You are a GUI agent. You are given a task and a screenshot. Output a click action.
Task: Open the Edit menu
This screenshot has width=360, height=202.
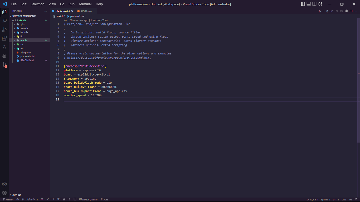click(23, 4)
